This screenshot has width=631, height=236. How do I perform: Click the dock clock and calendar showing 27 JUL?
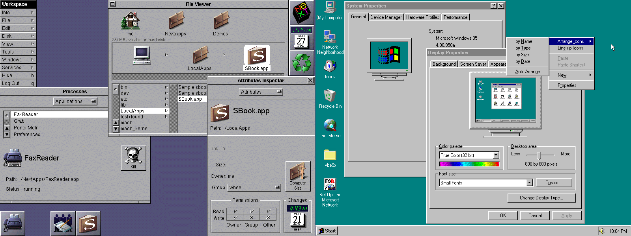pyautogui.click(x=302, y=38)
